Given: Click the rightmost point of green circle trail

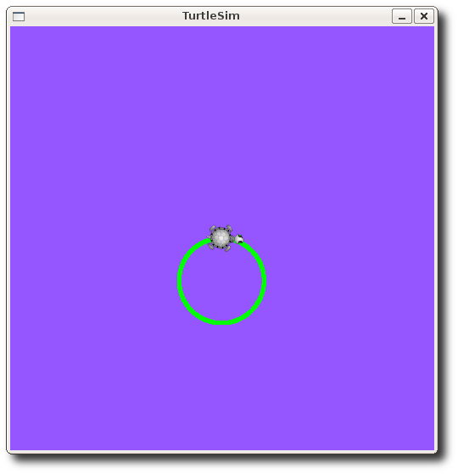Looking at the screenshot, I should pyautogui.click(x=264, y=281).
